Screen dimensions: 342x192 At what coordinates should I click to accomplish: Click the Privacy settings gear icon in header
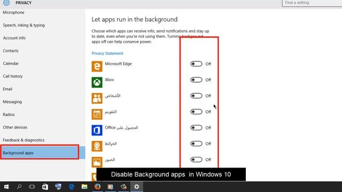click(x=6, y=3)
